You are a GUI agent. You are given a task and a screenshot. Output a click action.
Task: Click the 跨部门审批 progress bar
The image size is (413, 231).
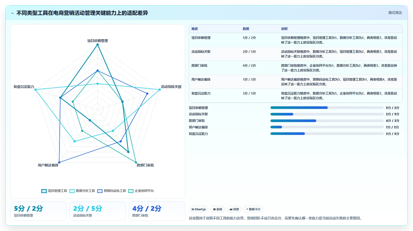point(327,121)
